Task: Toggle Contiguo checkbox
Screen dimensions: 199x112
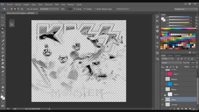Action: coord(85,9)
